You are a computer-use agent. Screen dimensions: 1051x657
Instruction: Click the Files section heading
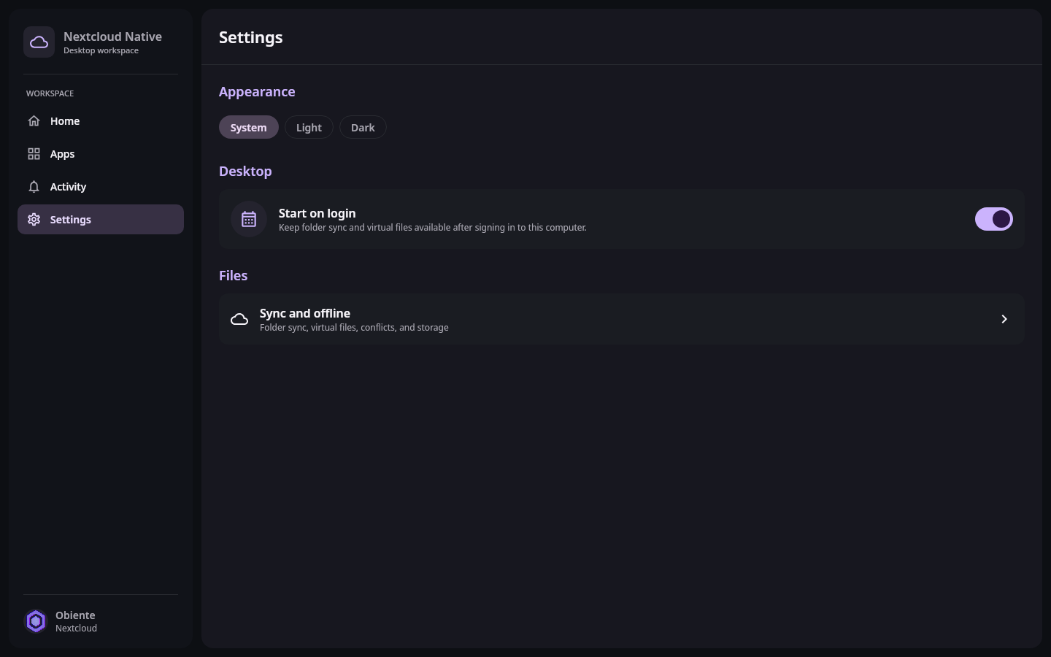point(234,275)
